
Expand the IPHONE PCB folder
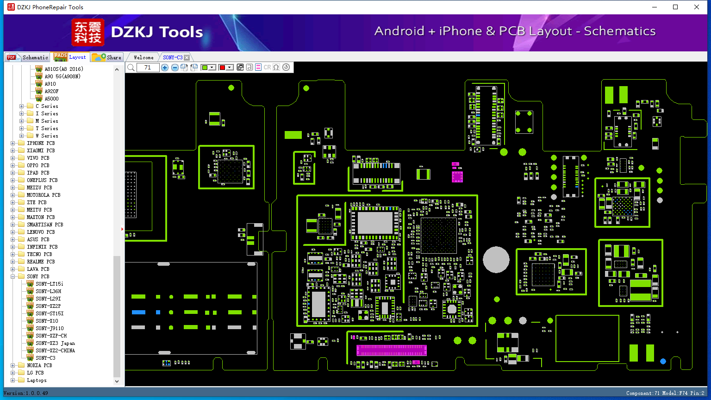tap(12, 143)
